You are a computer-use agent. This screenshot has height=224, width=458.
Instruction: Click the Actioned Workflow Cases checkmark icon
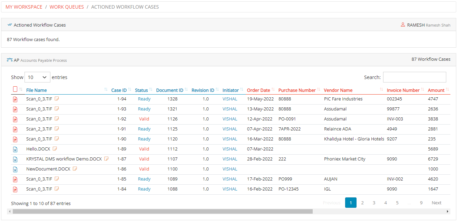tap(9, 25)
